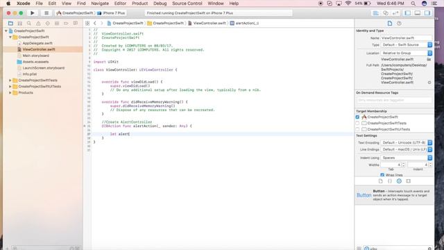Toggle the Wrap lines checkbox
Screen dimensions: 444x250
coord(382,175)
